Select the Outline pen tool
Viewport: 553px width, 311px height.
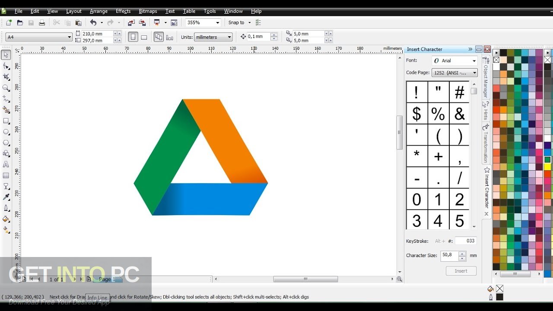(6, 208)
